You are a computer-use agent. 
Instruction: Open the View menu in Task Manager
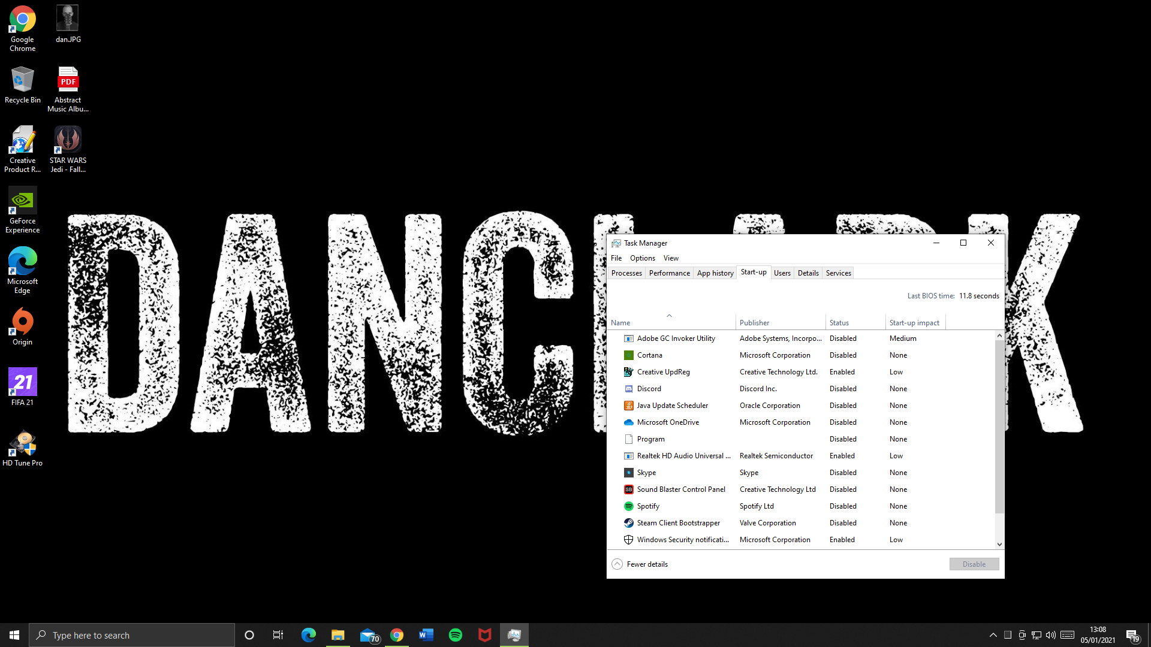671,258
